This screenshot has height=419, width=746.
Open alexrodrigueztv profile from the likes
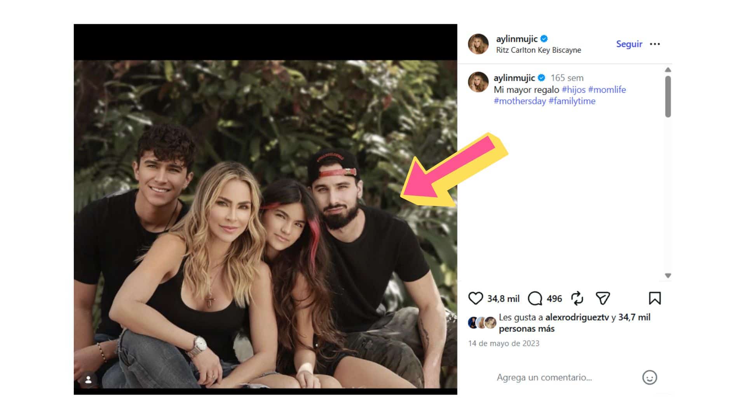click(577, 317)
